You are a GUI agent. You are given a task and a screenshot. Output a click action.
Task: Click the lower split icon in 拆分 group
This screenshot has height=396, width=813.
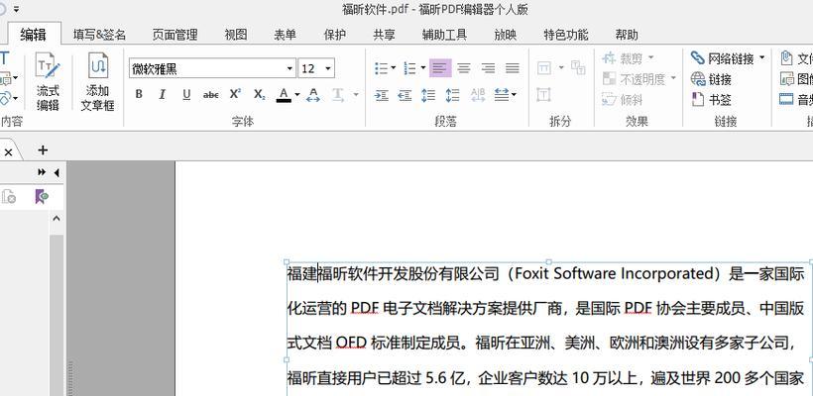pos(544,95)
